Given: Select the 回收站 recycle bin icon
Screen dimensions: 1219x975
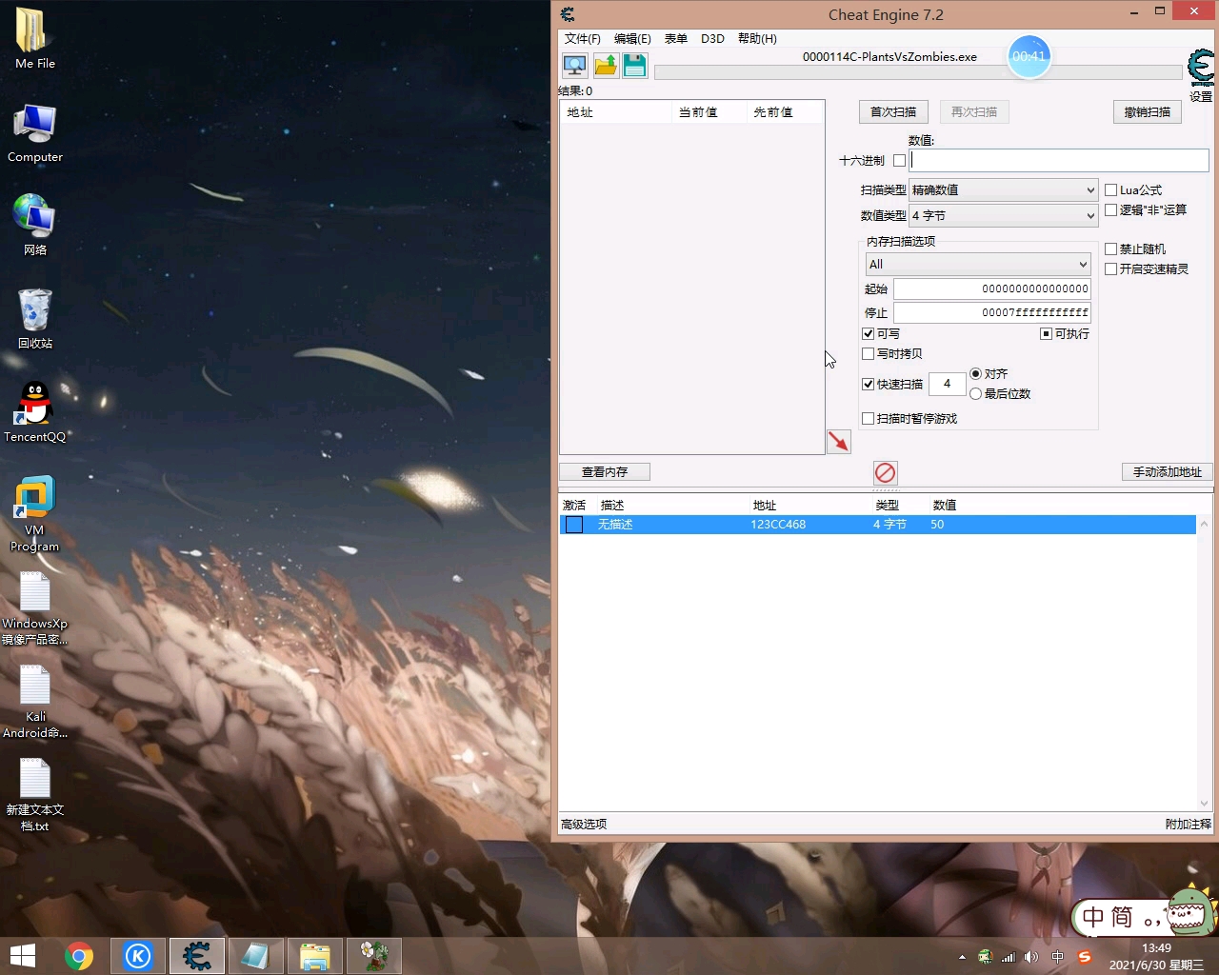Looking at the screenshot, I should 35,319.
